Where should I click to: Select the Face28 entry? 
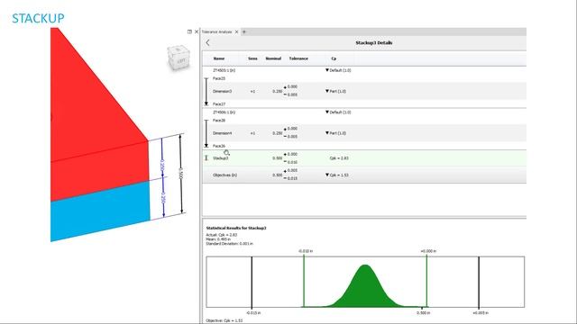(x=219, y=120)
